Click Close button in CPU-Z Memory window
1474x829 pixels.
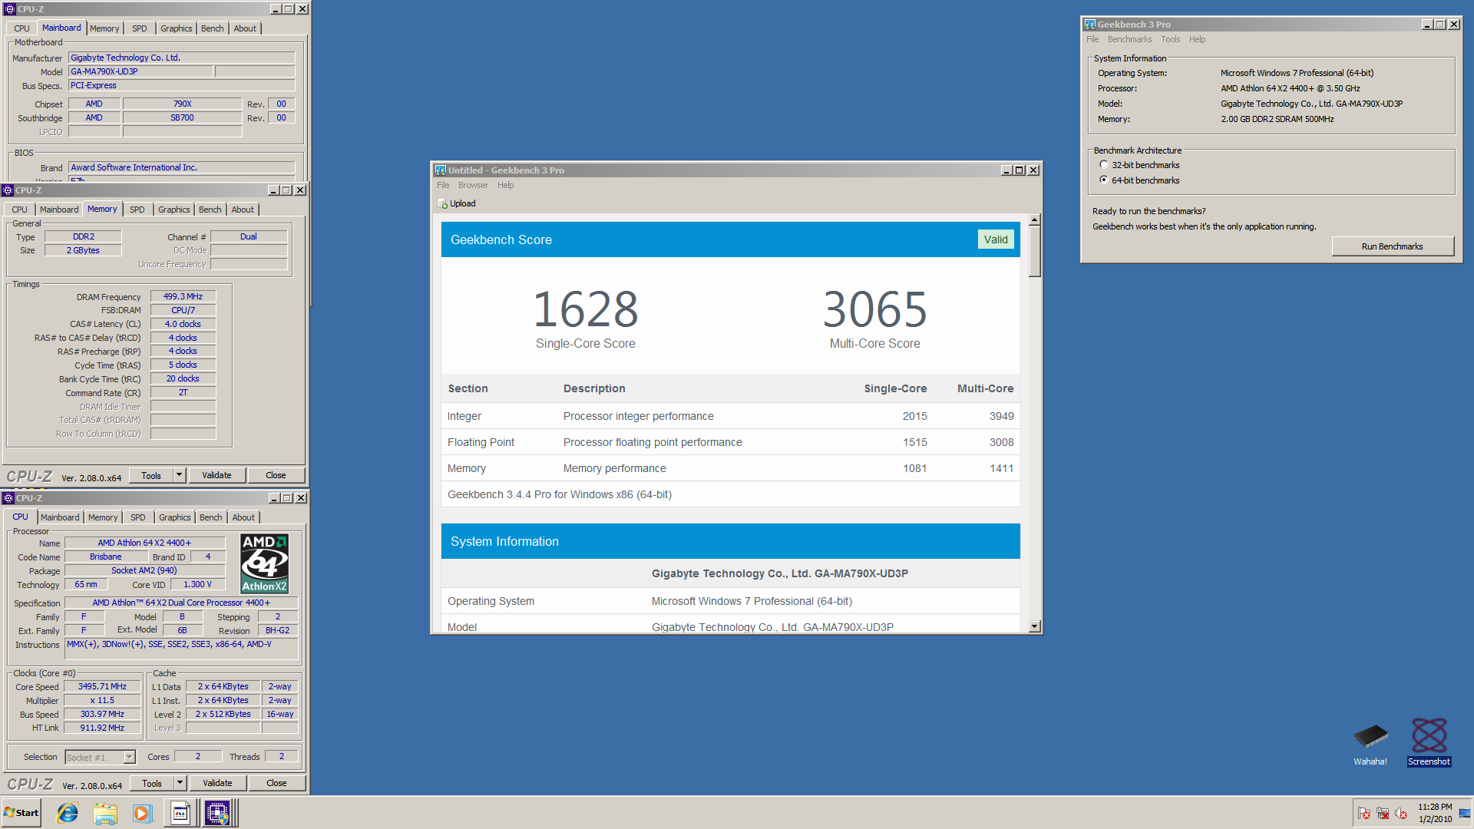(x=276, y=475)
